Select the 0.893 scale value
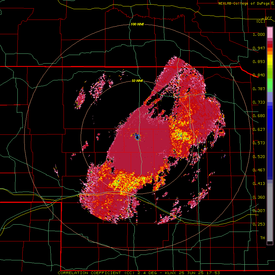Image resolution: width=275 pixels, height=275 pixels. tap(259, 61)
